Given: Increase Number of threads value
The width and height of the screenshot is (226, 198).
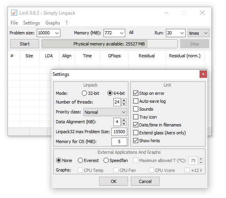Looking at the screenshot, I should click(x=124, y=100).
